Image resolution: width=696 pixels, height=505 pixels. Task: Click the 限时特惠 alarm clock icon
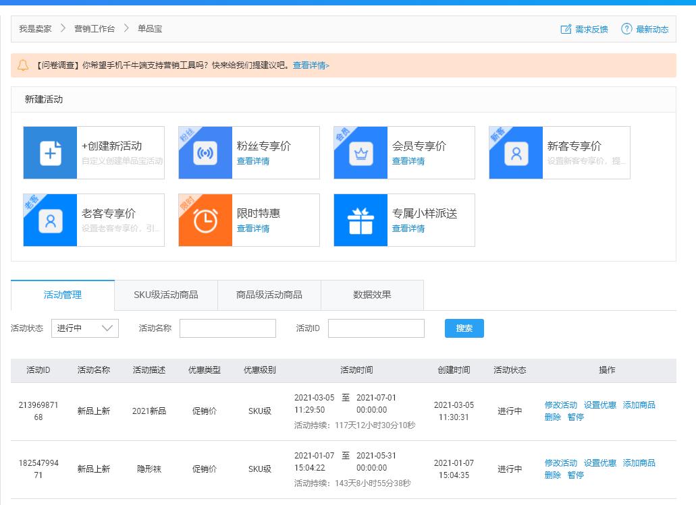click(x=205, y=220)
